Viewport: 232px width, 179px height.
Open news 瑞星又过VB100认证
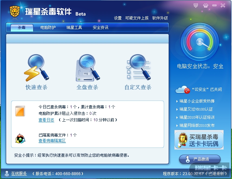pyautogui.click(x=196, y=109)
